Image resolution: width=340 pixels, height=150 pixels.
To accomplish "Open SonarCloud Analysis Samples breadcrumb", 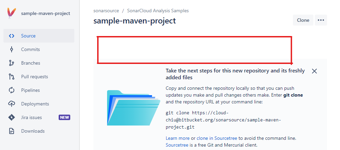I will point(158,11).
